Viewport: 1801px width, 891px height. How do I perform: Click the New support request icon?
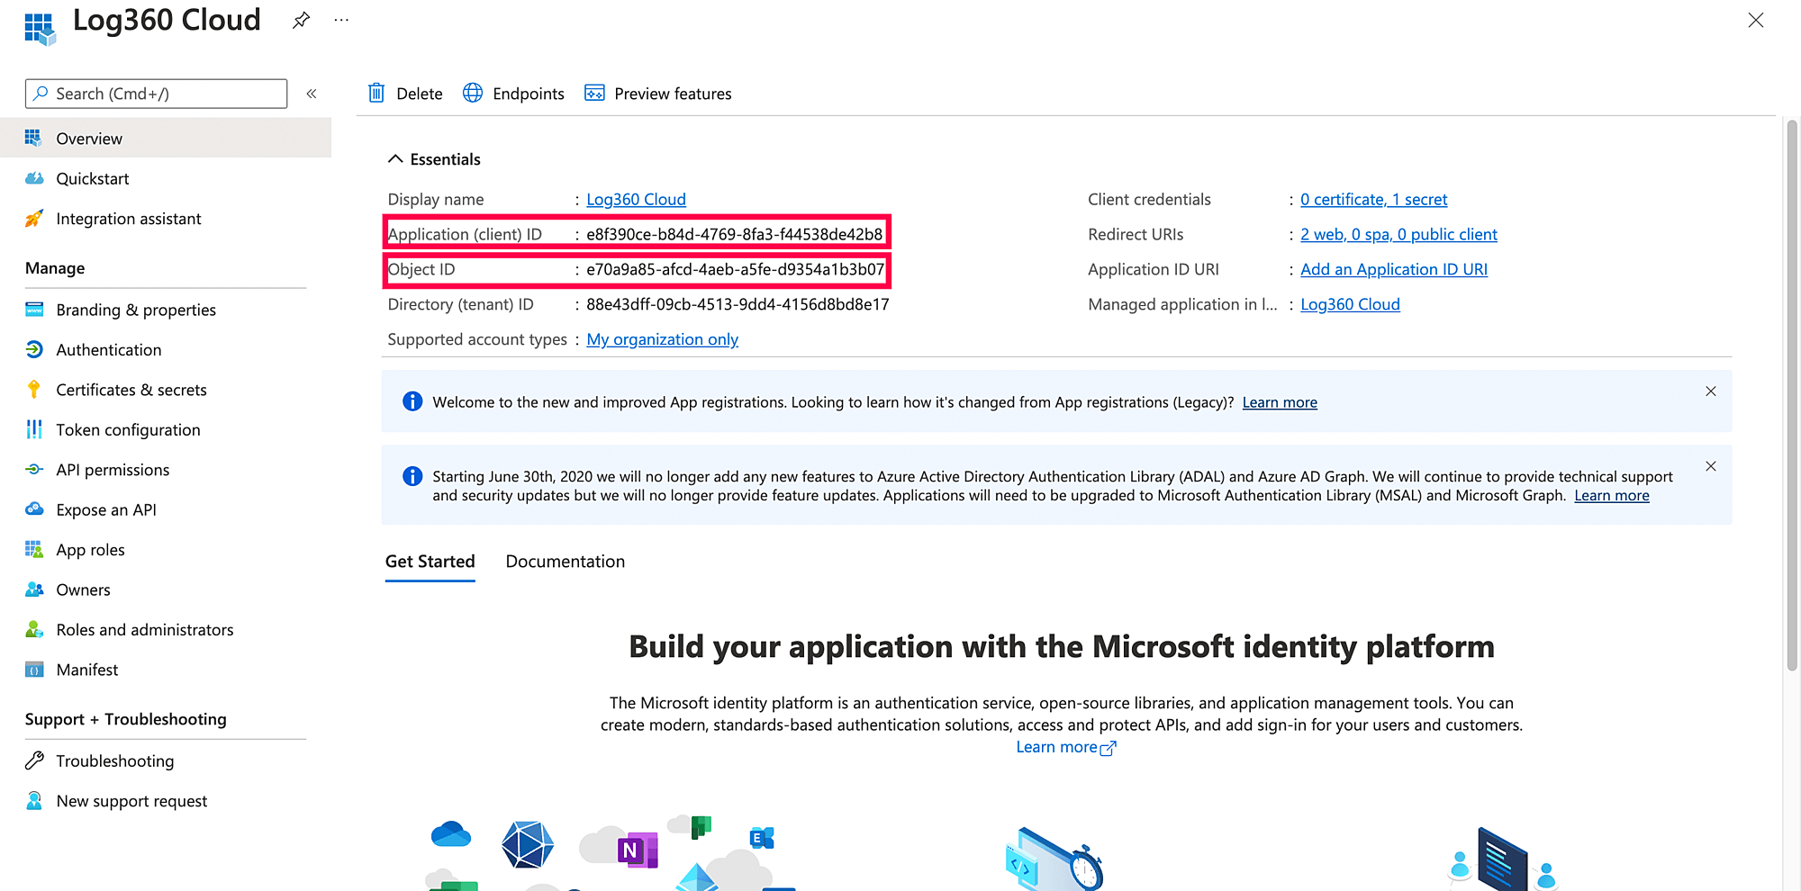pyautogui.click(x=34, y=800)
